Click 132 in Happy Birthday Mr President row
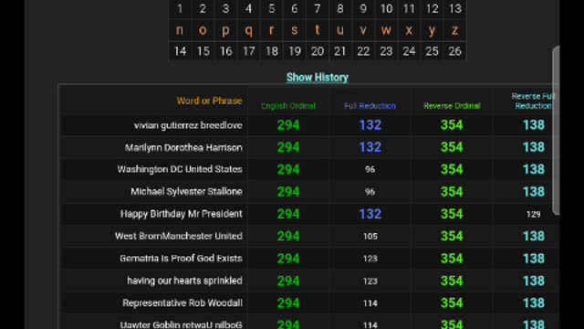The image size is (584, 329). click(x=370, y=214)
